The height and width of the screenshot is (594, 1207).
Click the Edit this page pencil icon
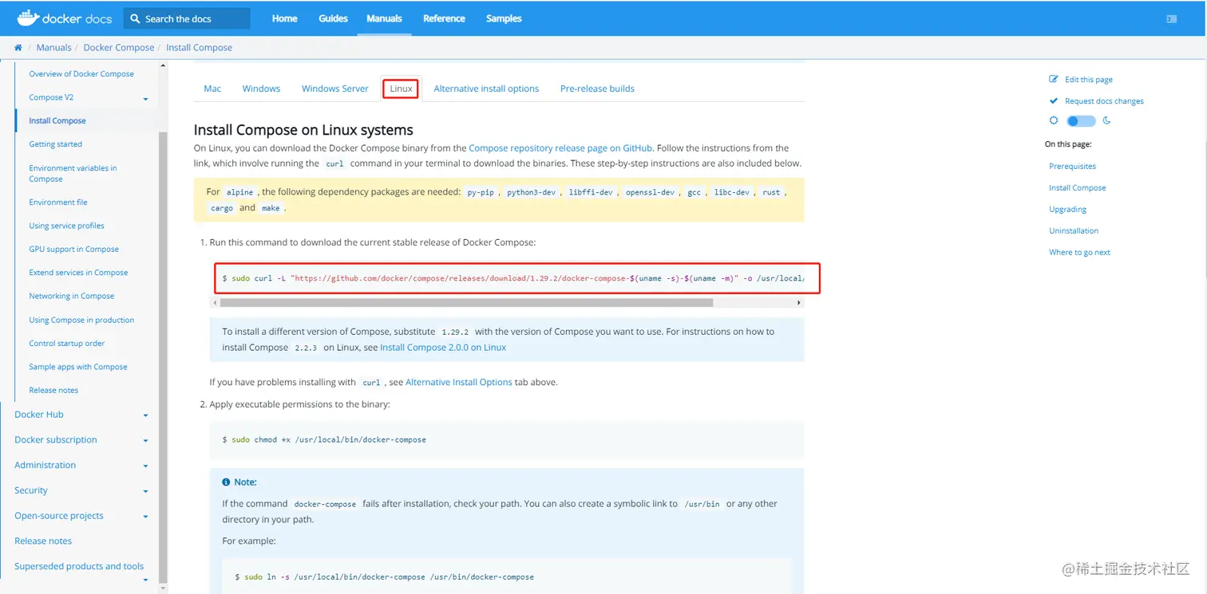coord(1054,79)
